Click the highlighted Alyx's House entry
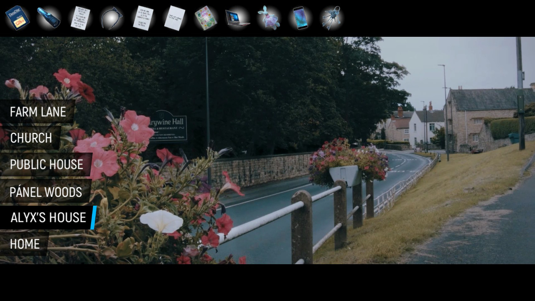 47,217
